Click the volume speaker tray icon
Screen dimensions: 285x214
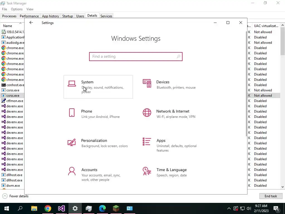point(249,208)
